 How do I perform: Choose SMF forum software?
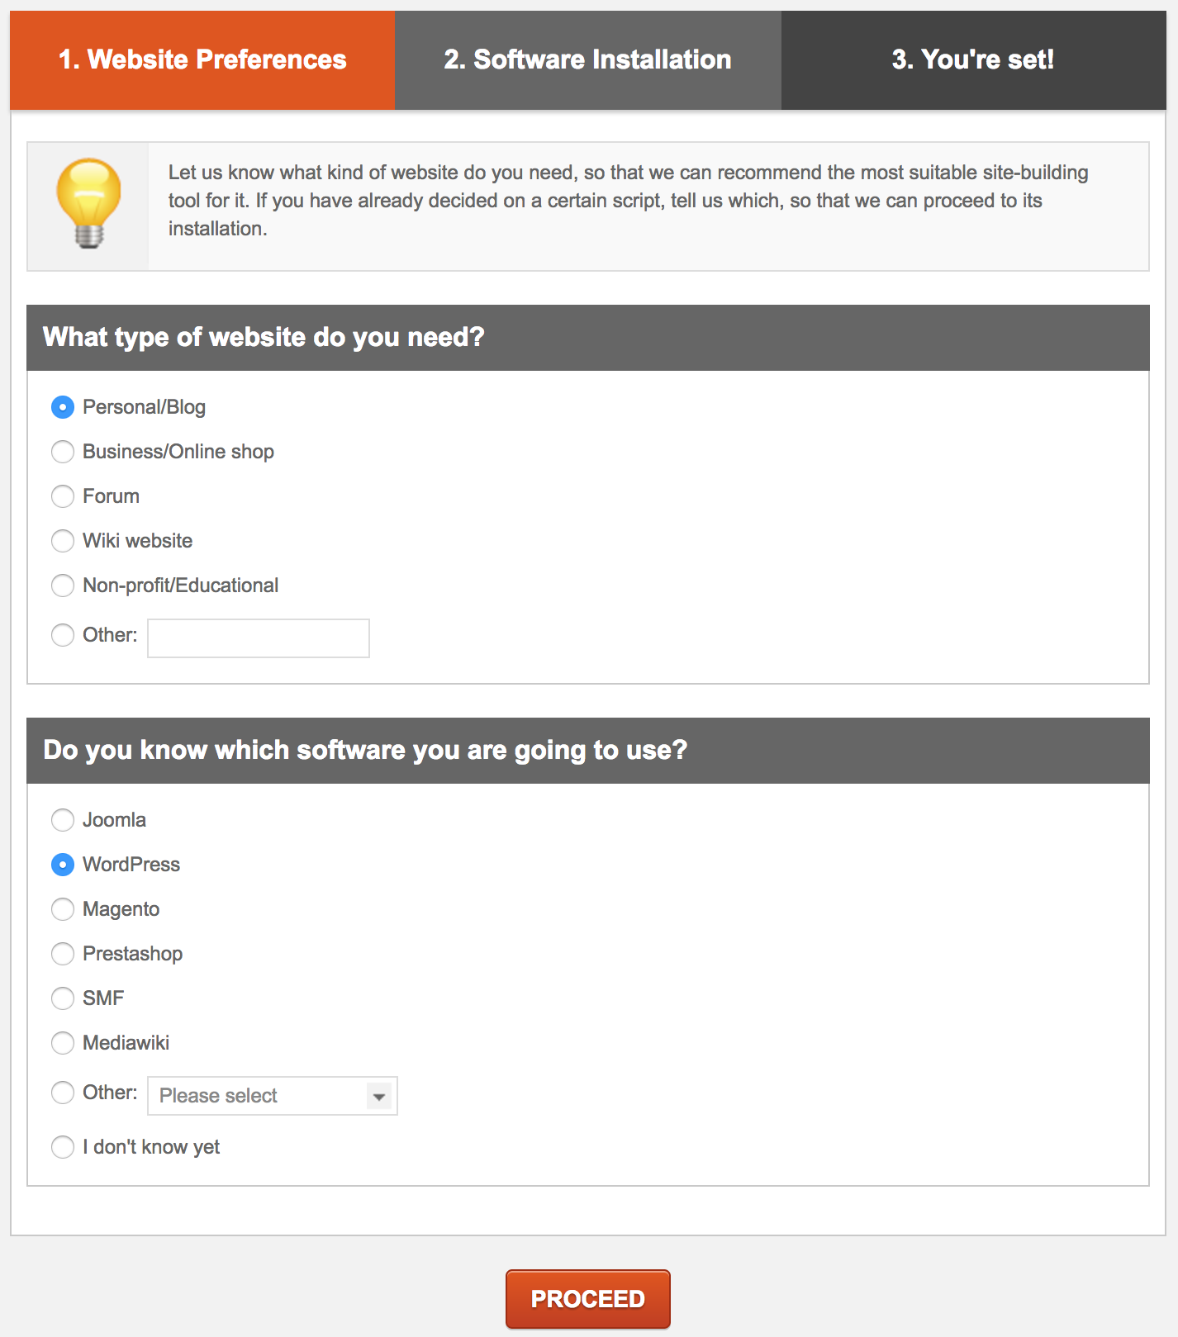63,998
